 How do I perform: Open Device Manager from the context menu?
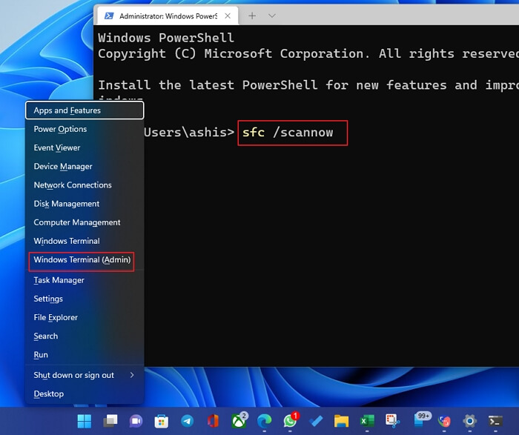click(x=63, y=167)
